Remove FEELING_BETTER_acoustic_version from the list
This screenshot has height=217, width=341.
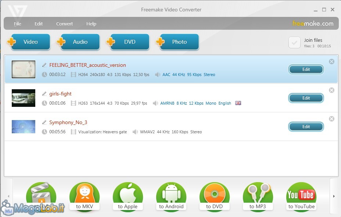click(331, 61)
